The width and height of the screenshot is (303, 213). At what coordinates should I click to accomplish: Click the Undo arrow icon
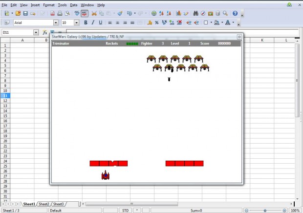130,13
